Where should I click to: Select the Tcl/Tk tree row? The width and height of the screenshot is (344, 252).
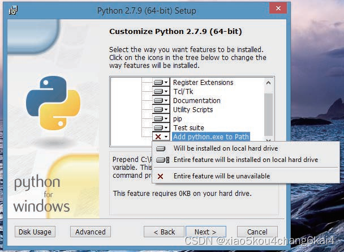tap(183, 92)
